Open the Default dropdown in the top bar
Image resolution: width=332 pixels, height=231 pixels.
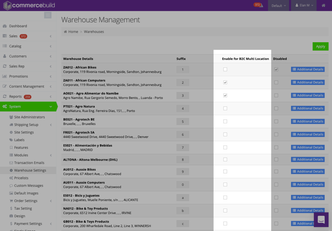pos(278,5)
